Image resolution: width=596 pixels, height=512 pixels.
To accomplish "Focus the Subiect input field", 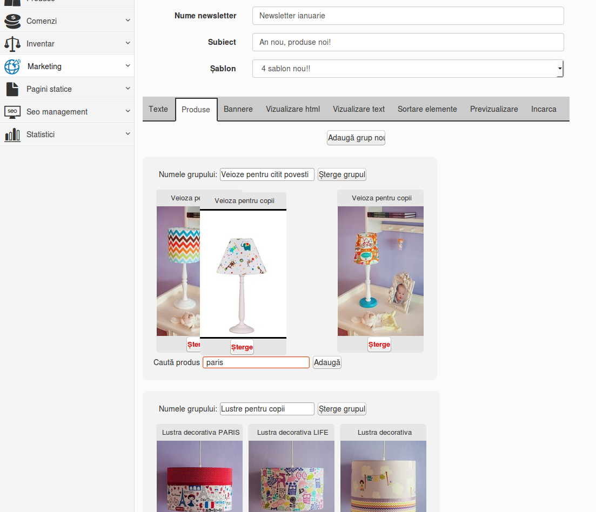I will click(x=408, y=42).
